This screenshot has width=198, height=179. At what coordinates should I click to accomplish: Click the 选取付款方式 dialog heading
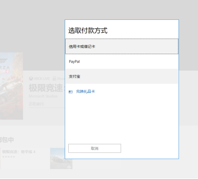point(88,30)
